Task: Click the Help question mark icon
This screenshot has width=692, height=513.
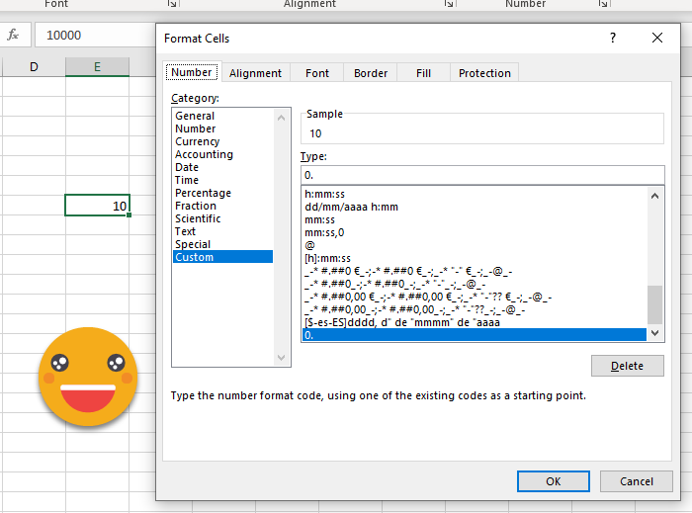Action: [613, 38]
